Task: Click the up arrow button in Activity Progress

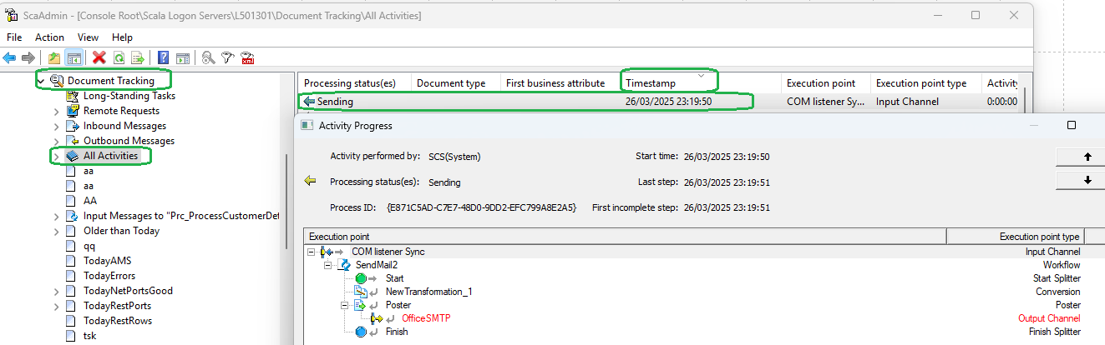Action: pos(1087,157)
